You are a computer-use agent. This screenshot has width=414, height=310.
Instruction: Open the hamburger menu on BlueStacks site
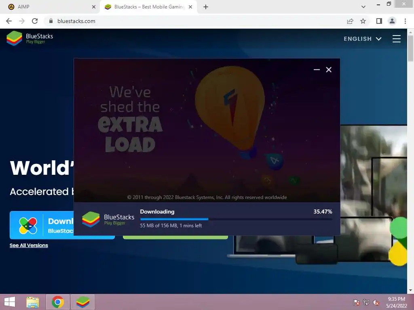click(x=396, y=39)
